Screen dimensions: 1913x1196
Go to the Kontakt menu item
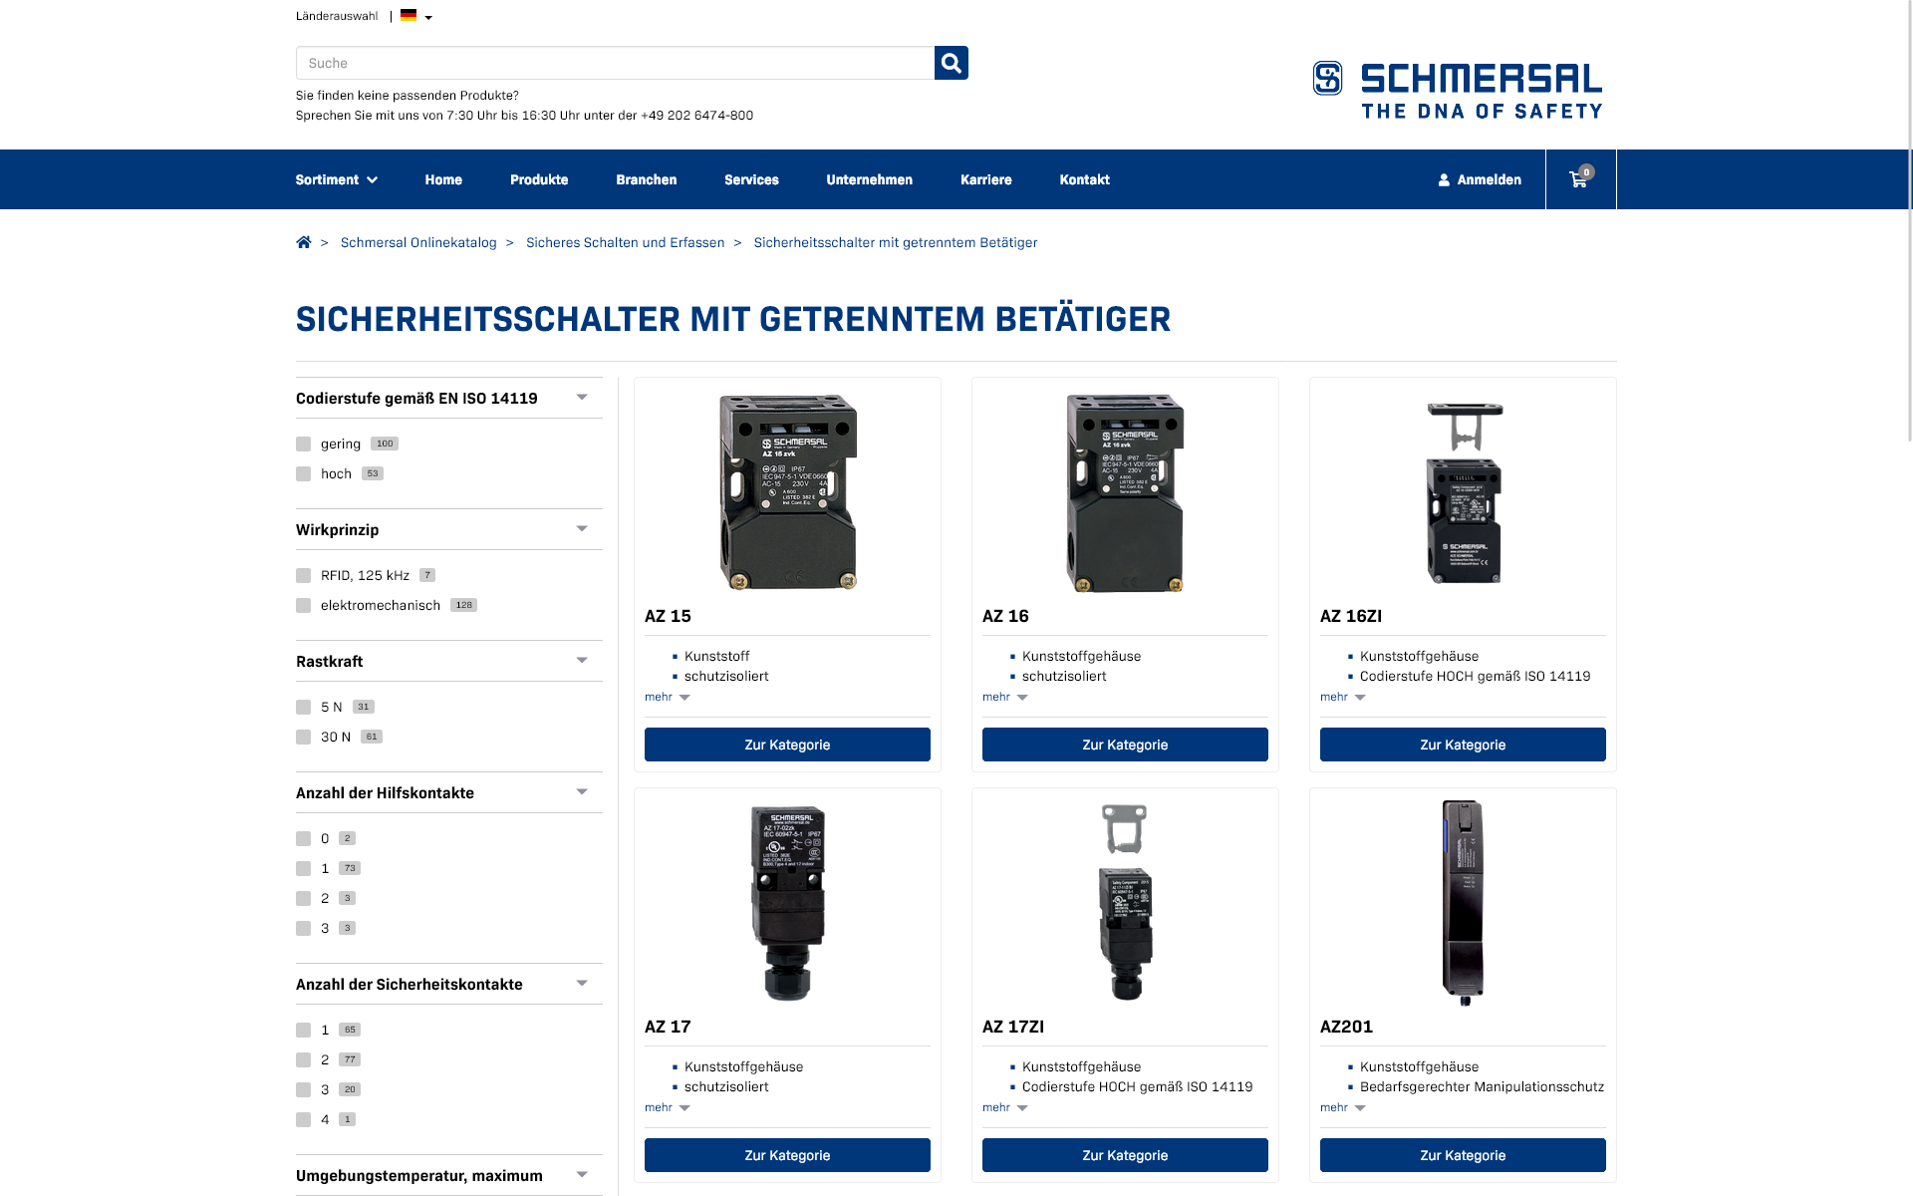[x=1084, y=179]
